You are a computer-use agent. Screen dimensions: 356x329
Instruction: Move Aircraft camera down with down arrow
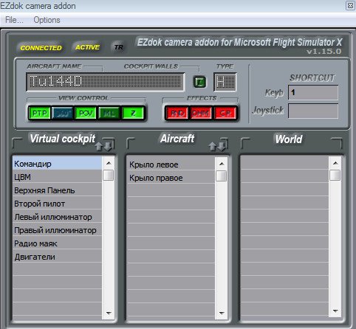222,146
